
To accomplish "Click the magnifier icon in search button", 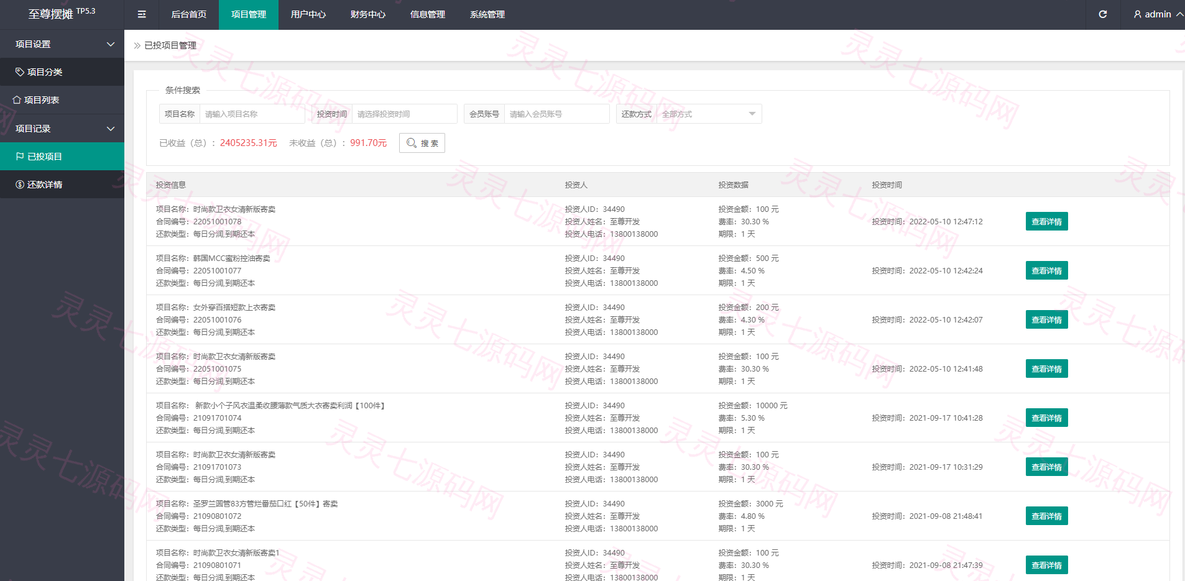I will [x=412, y=143].
